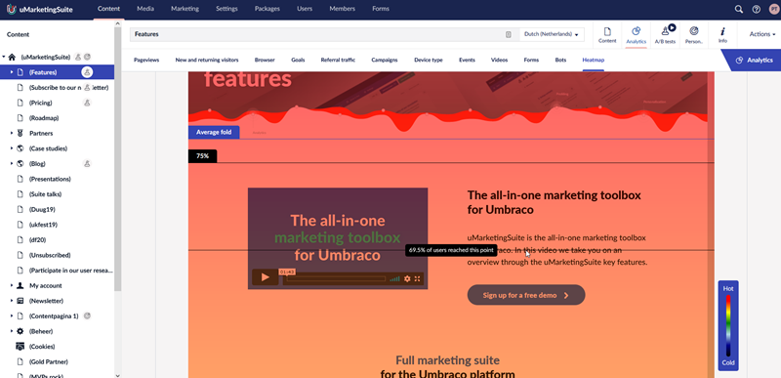
Task: Open the Actions dropdown
Action: 762,34
